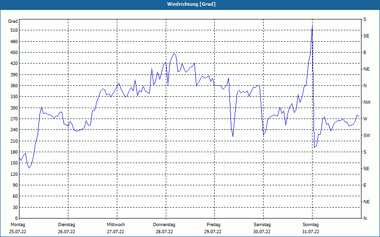Select the 'Mittwoch' day label

116,225
